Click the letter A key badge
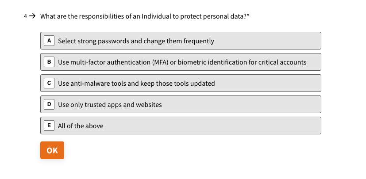 click(49, 41)
